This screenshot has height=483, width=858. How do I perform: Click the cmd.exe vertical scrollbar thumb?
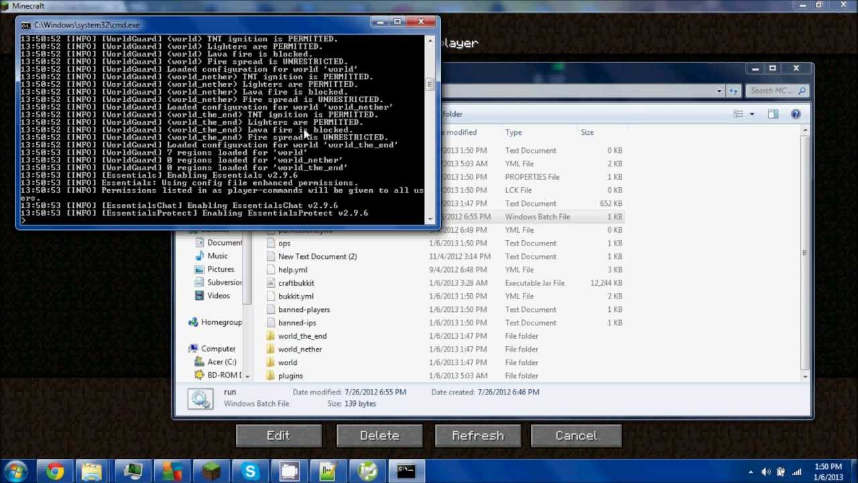click(430, 85)
